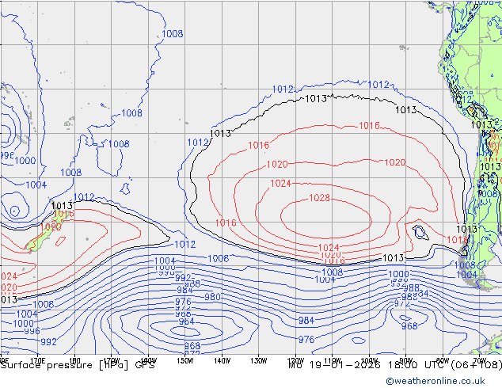Select the 130W longitude axis label
Screen dimensions: 502x388
point(259,361)
